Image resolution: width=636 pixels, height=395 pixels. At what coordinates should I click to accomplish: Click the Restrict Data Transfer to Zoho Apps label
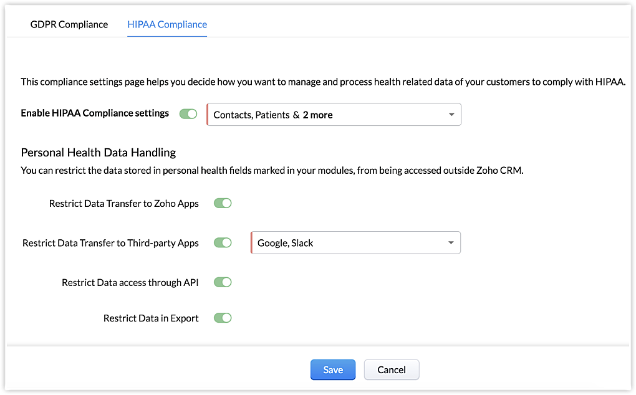tap(124, 204)
